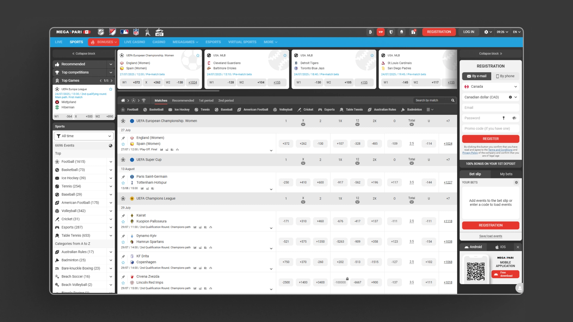Click the red REGISTER button in the form
The width and height of the screenshot is (573, 322).
coord(491,139)
